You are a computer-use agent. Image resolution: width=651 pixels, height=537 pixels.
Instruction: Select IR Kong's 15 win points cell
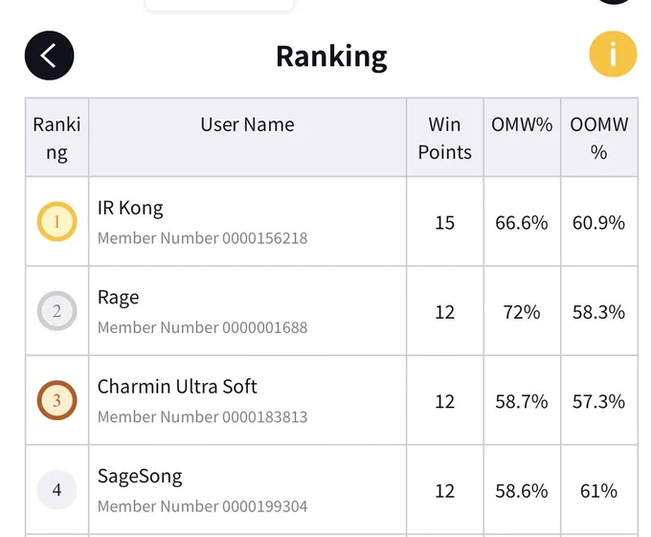pyautogui.click(x=444, y=223)
